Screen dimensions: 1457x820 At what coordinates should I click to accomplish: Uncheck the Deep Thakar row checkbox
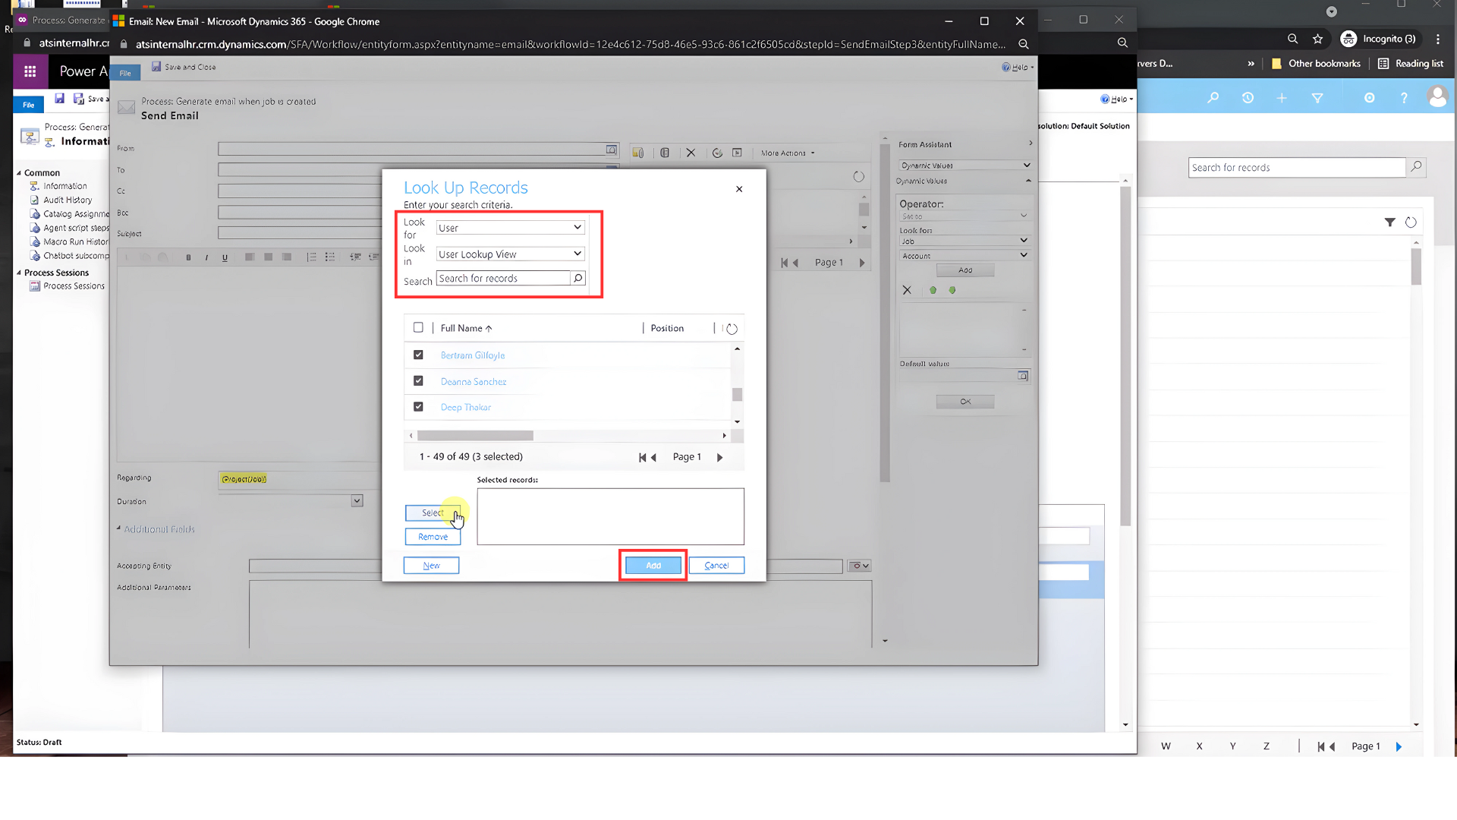point(418,407)
